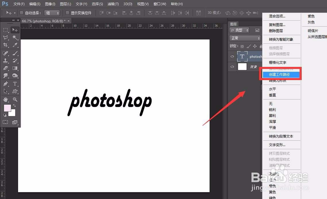This screenshot has width=327, height=199.
Task: Select the Eyedropper tool
Action: pyautogui.click(x=15, y=45)
